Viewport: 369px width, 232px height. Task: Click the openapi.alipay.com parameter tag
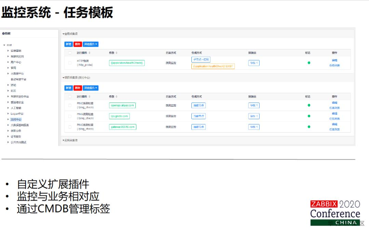click(122, 105)
